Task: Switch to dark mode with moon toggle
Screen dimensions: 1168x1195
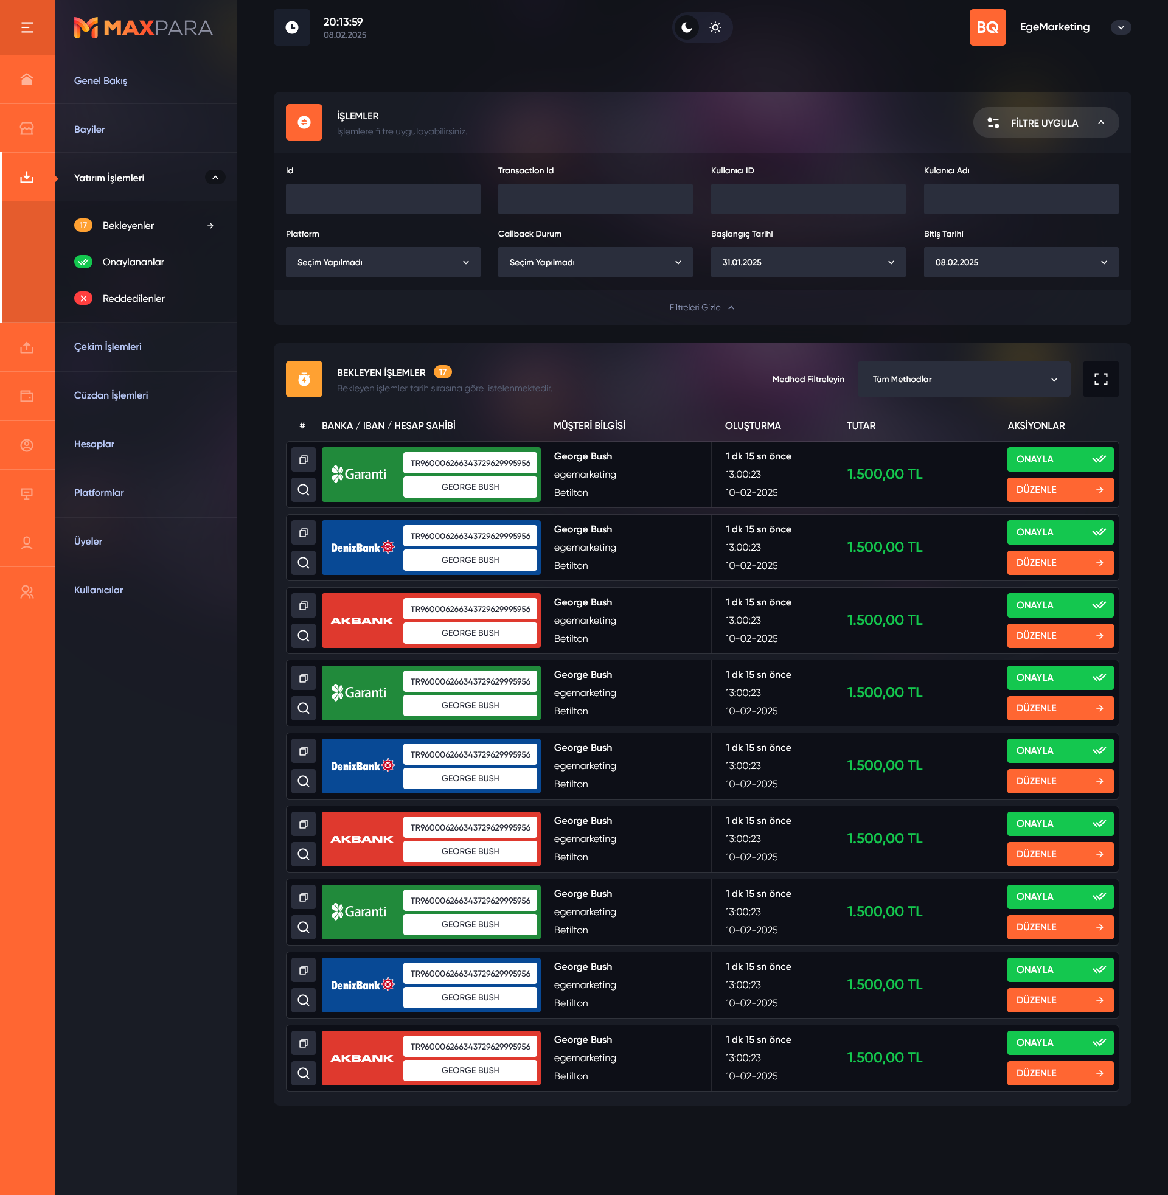Action: coord(686,27)
